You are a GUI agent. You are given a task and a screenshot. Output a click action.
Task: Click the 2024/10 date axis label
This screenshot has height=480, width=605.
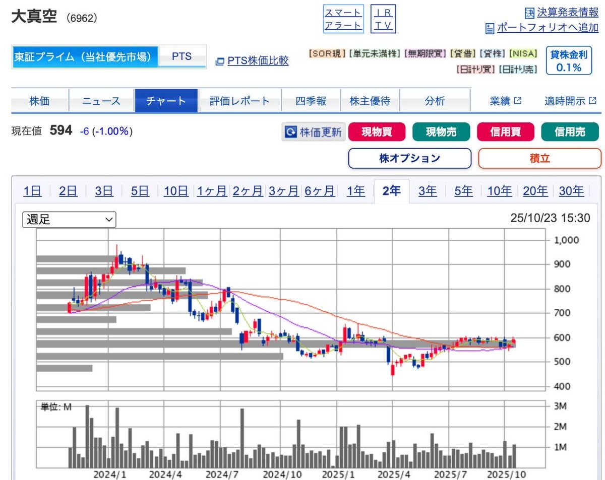pyautogui.click(x=282, y=474)
